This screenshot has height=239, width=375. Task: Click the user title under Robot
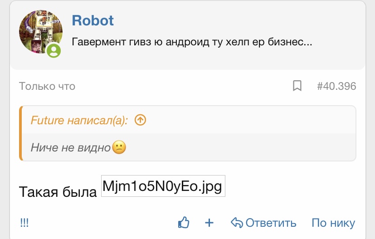[x=193, y=43]
